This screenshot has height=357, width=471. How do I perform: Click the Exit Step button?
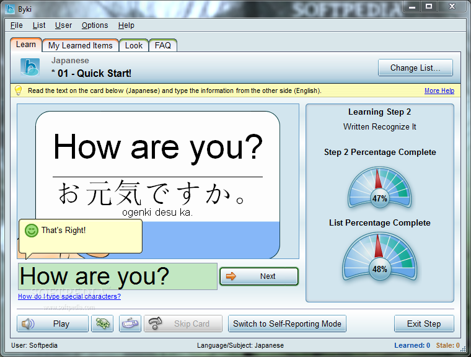coord(424,324)
